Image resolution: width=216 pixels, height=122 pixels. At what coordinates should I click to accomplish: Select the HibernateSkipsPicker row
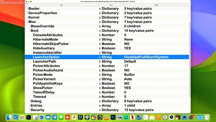107,44
